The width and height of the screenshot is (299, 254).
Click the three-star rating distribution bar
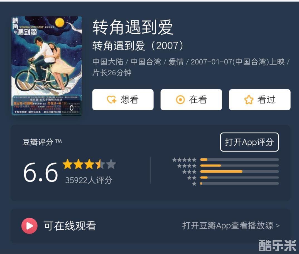click(x=239, y=171)
